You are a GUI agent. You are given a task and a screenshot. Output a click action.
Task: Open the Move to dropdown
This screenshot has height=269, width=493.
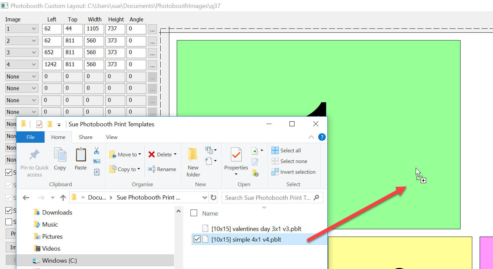[125, 154]
